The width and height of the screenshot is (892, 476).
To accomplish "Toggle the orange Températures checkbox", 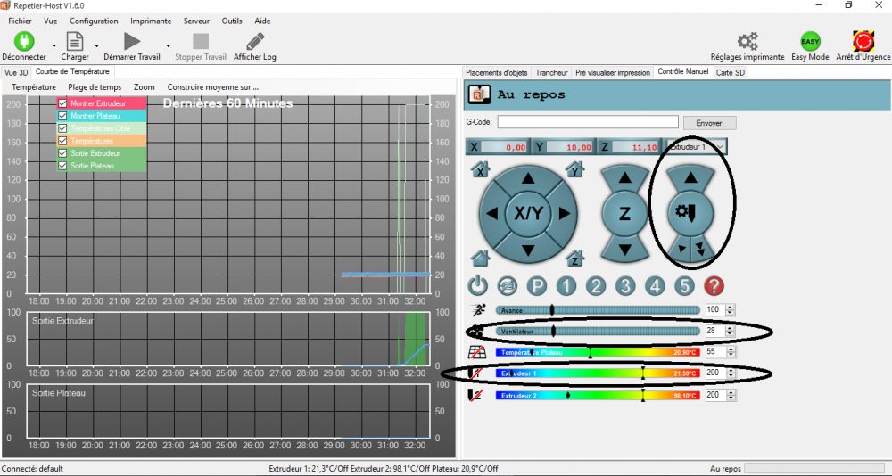I will (x=62, y=141).
